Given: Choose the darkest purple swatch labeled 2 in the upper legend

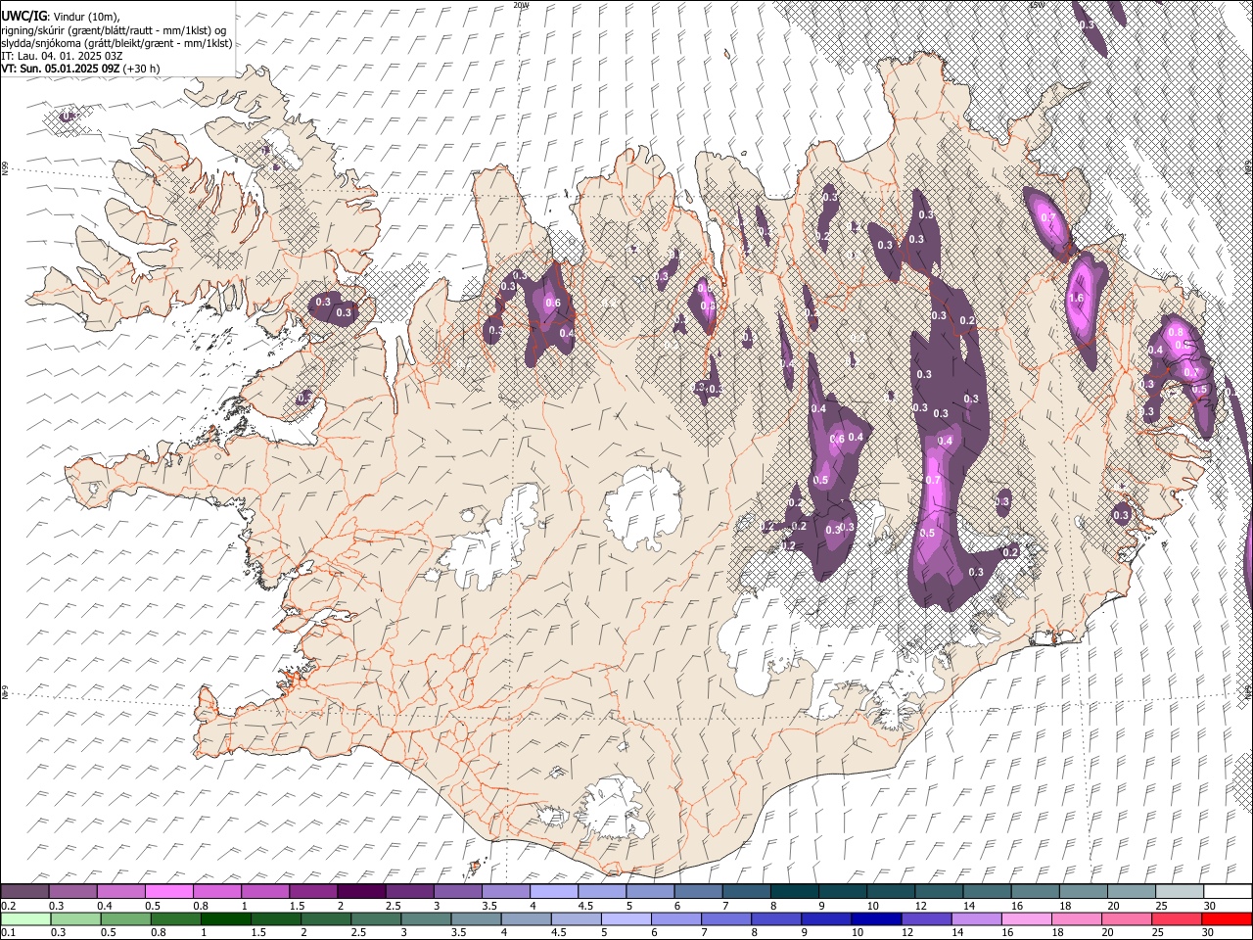Looking at the screenshot, I should [x=361, y=891].
